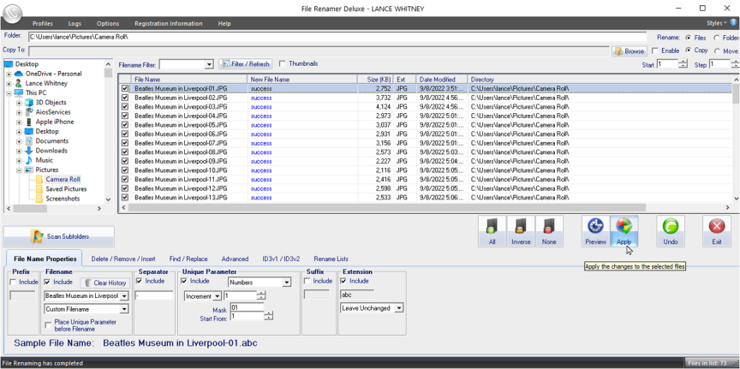Open the Increment dropdown
This screenshot has height=369, width=740.
click(x=217, y=296)
